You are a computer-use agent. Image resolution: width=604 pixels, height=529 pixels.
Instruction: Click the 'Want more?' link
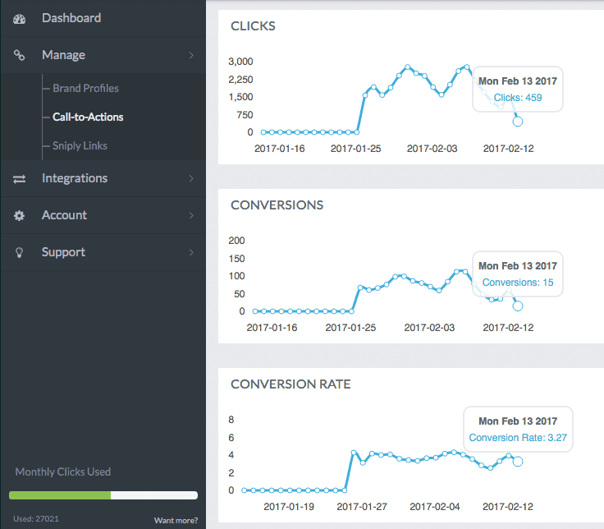[176, 520]
